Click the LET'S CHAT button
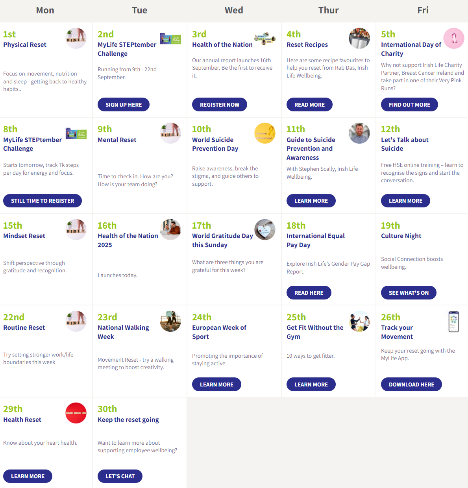Screen dimensions: 468x488 pos(120,476)
